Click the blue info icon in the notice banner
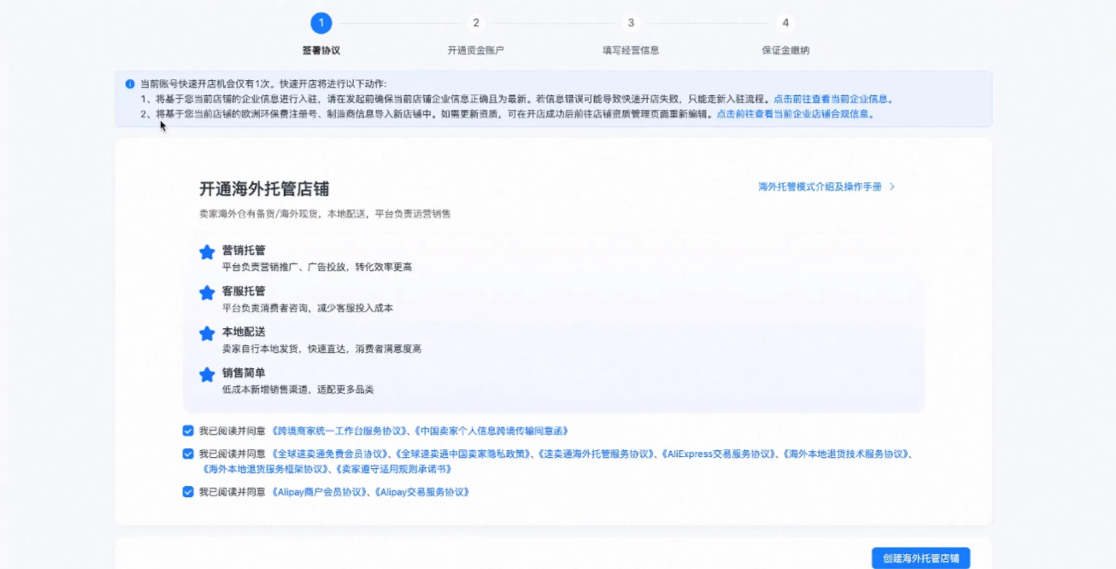This screenshot has width=1116, height=569. click(130, 84)
